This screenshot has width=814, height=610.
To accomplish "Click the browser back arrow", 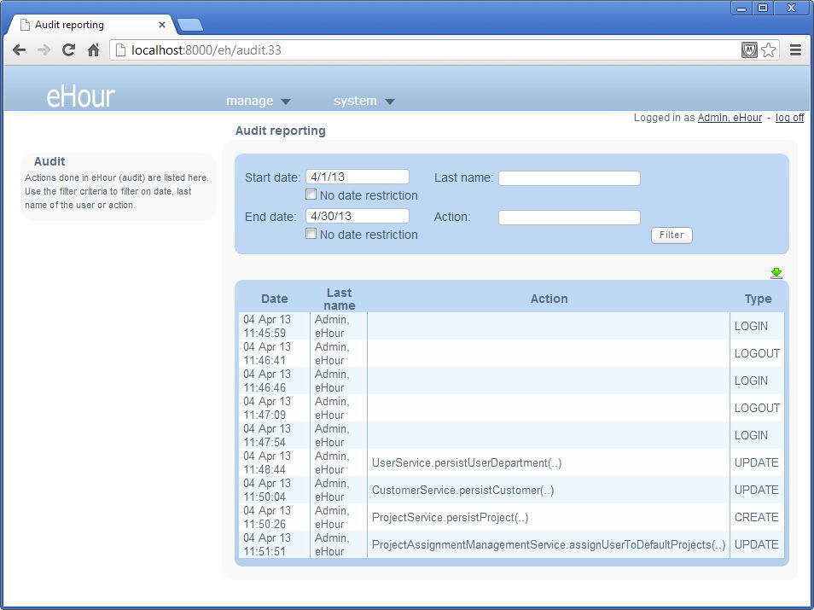I will (x=20, y=49).
